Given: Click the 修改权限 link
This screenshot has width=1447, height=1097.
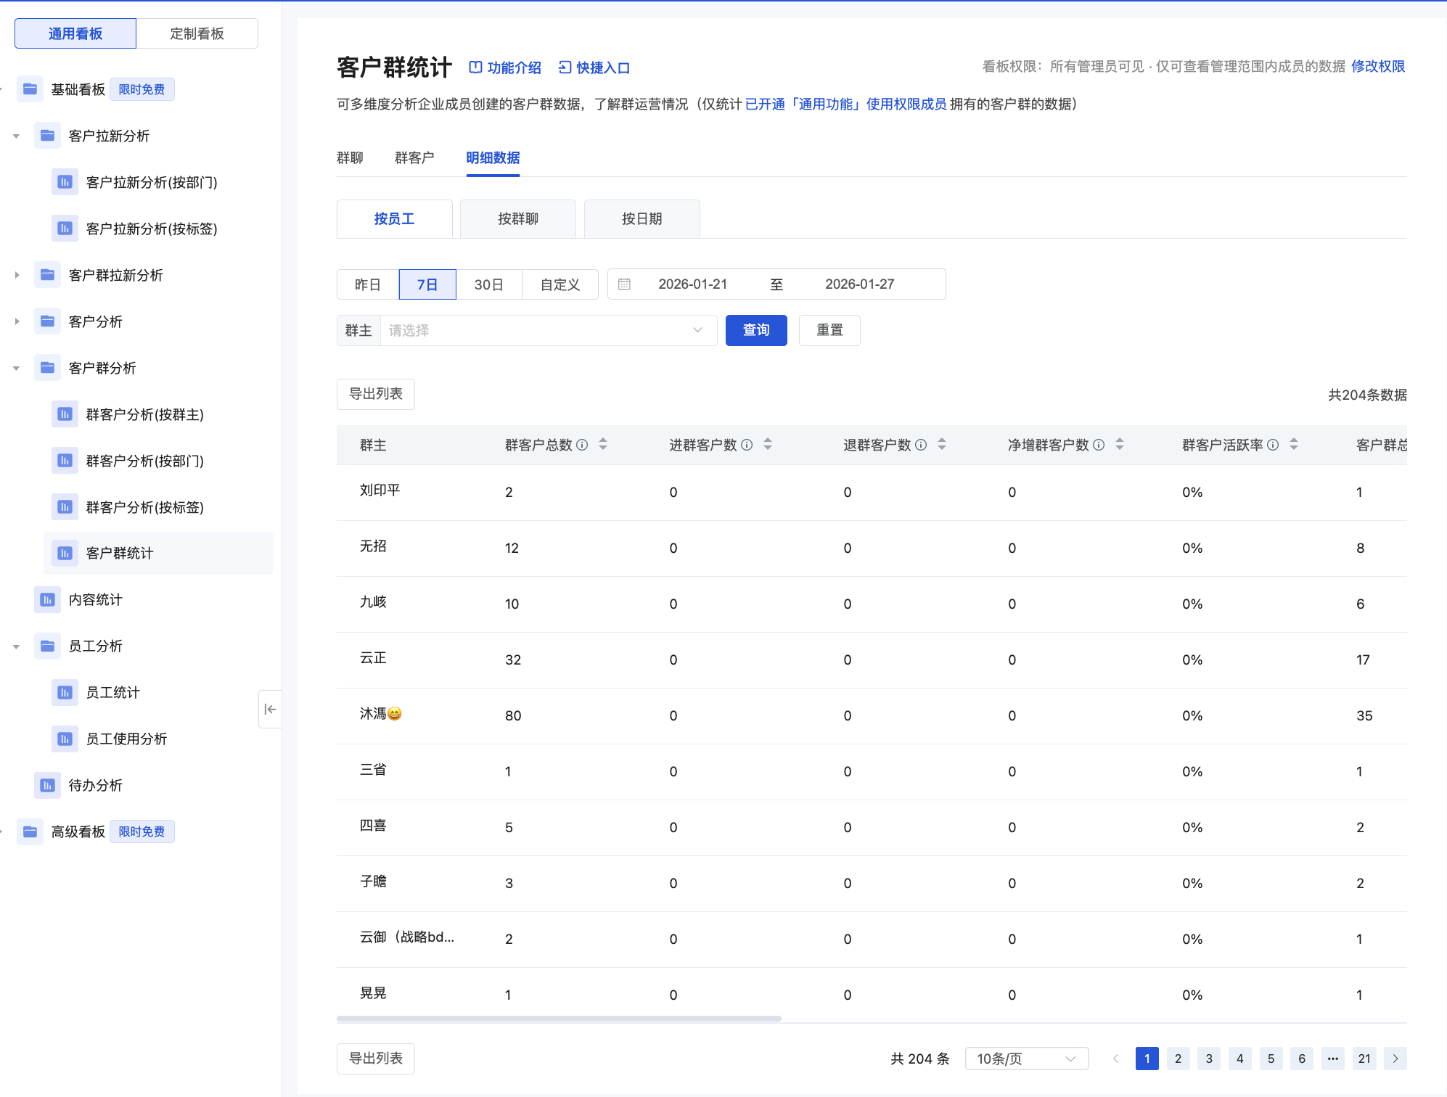Looking at the screenshot, I should click(x=1378, y=66).
